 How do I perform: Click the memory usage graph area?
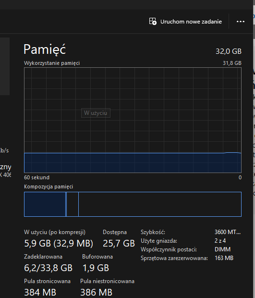[133, 120]
